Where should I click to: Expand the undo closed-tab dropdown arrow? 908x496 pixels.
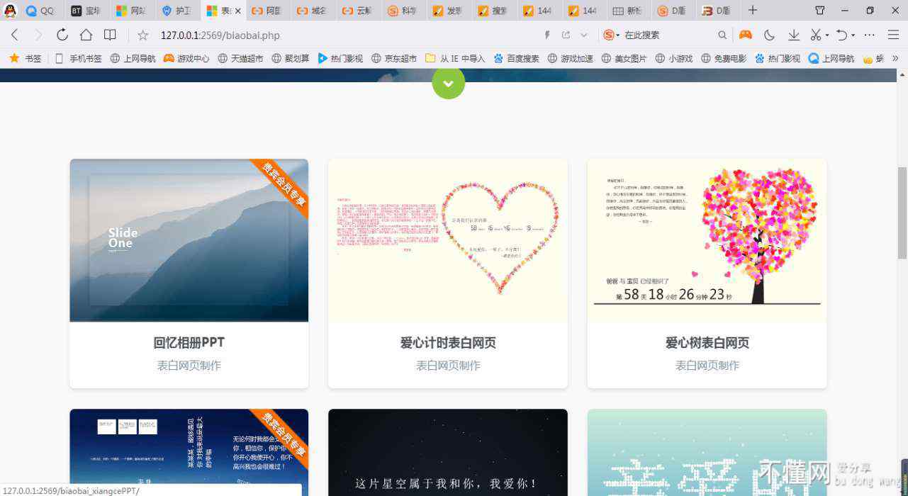(853, 35)
